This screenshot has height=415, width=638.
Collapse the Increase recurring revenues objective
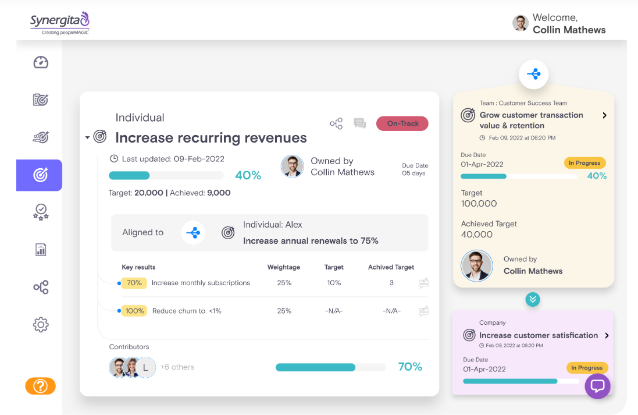click(x=87, y=138)
